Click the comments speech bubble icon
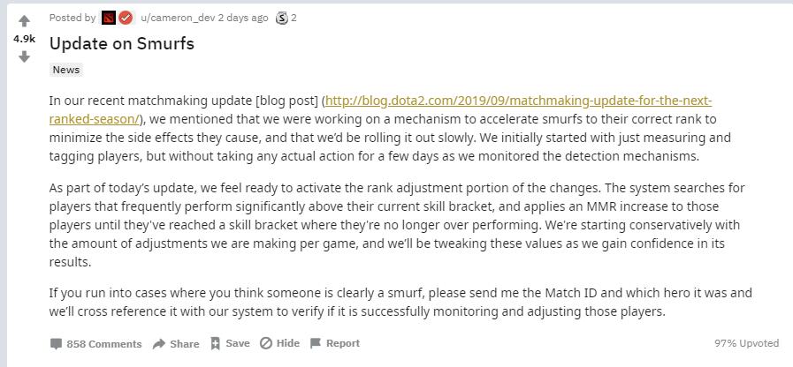Viewport: 793px width, 367px height. click(56, 344)
